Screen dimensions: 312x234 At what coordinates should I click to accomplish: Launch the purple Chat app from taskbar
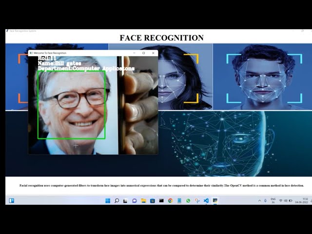135,201
